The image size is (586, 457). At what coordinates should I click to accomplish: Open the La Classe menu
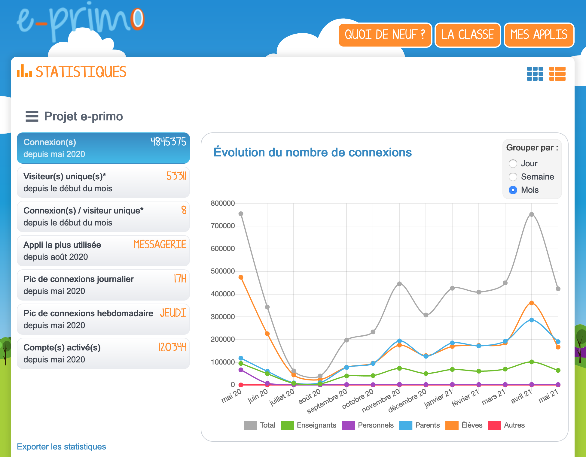[468, 35]
